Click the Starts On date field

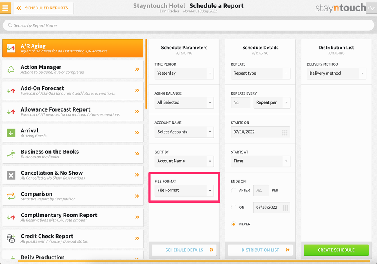260,132
